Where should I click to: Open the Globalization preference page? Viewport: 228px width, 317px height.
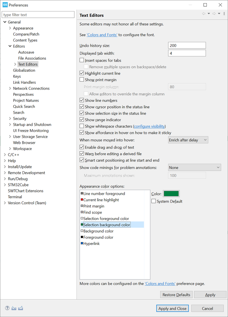coord(24,70)
